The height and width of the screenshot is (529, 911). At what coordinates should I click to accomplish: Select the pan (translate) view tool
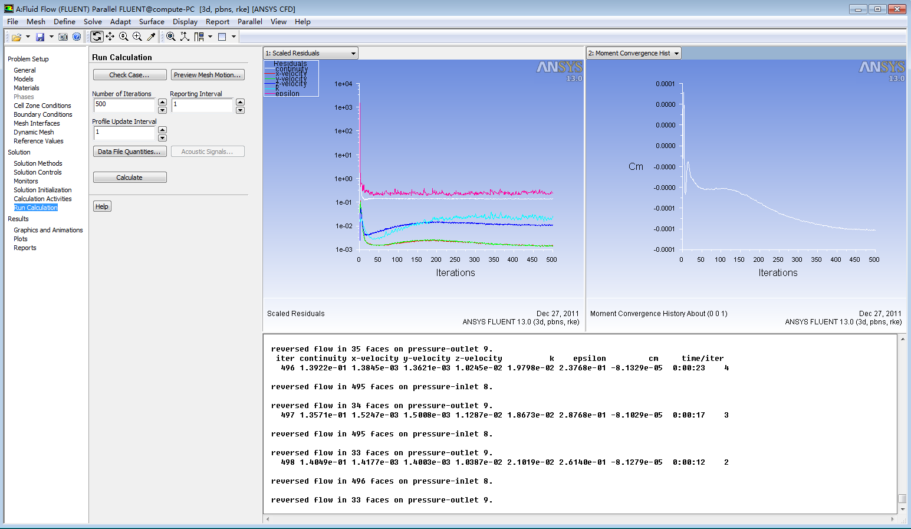click(x=110, y=37)
